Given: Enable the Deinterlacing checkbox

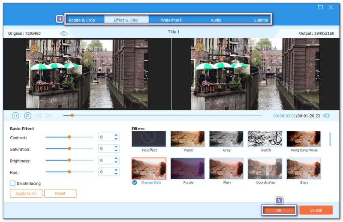Looking at the screenshot, I should pyautogui.click(x=13, y=183).
